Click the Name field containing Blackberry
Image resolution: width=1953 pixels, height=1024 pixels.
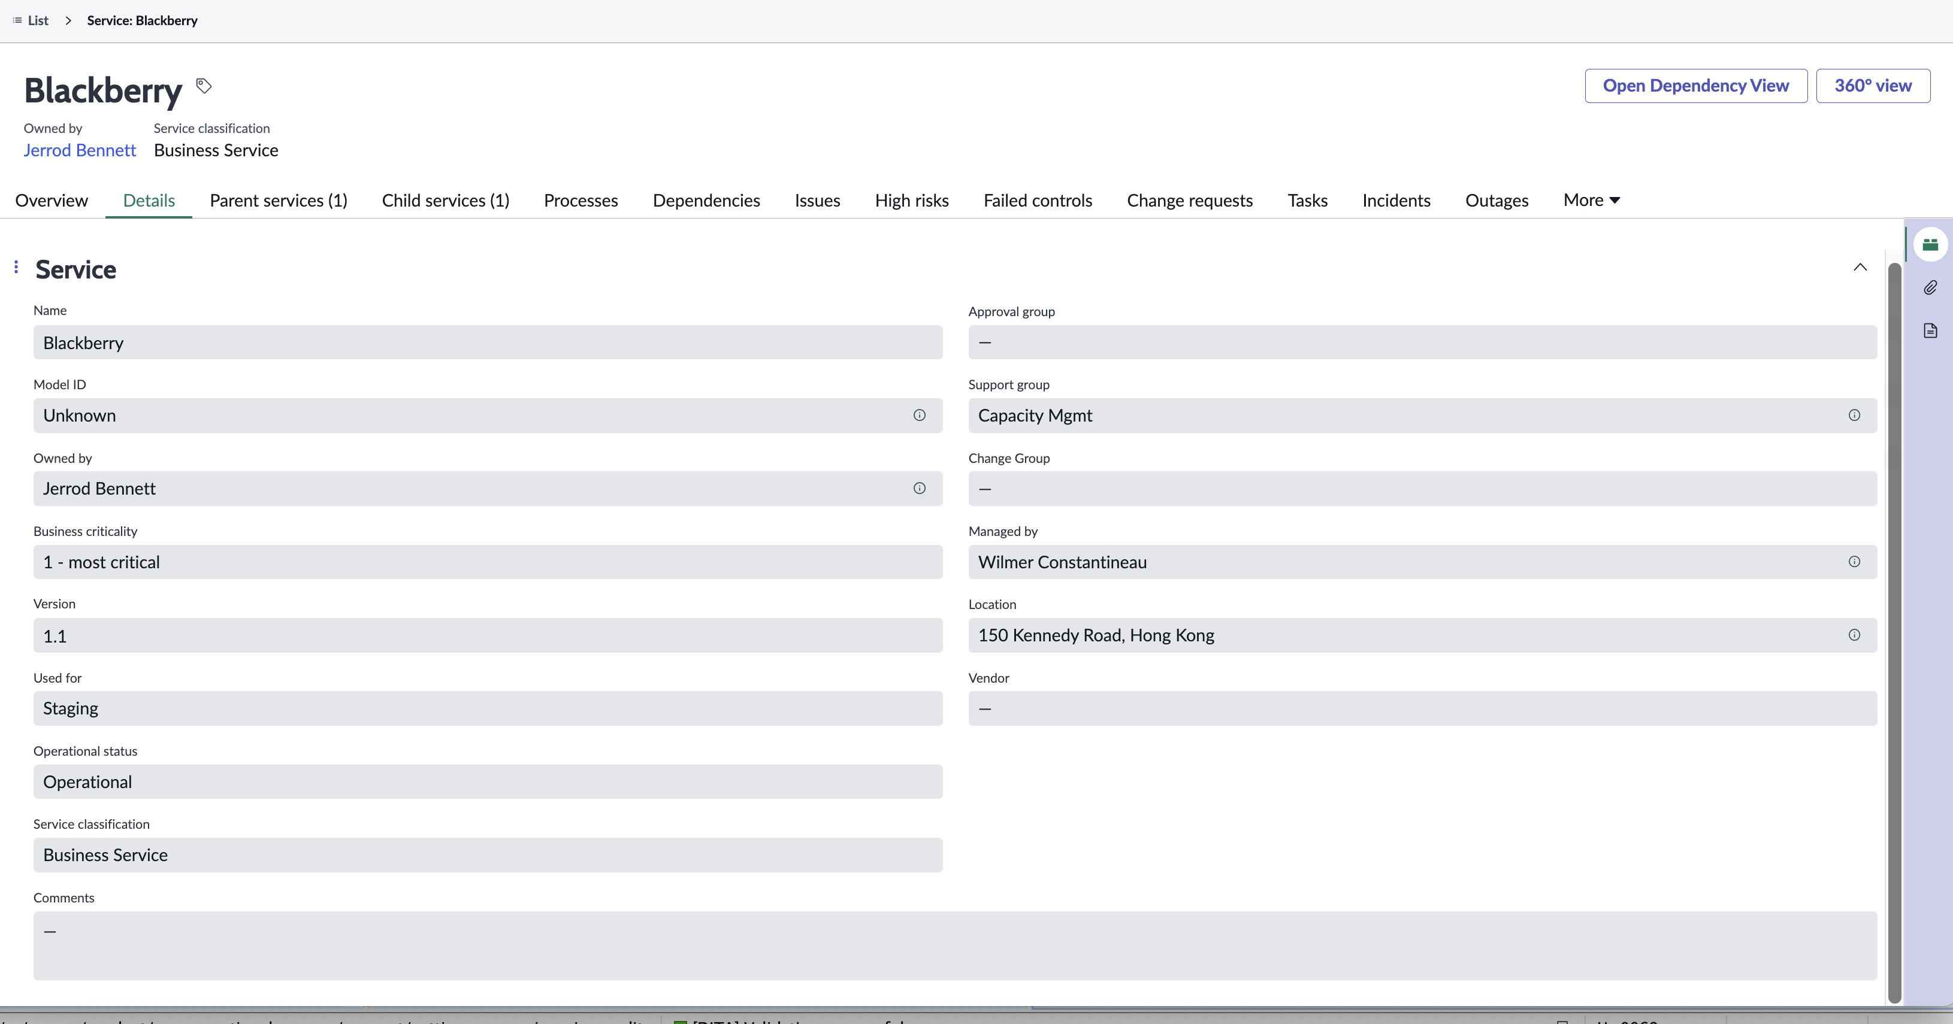[x=488, y=343]
